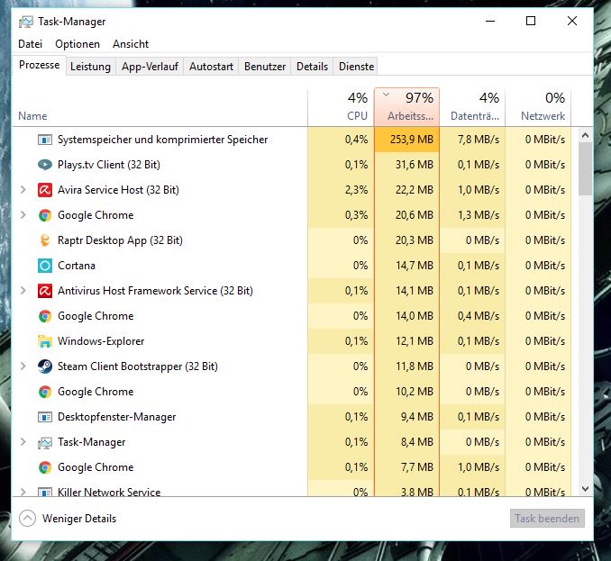This screenshot has width=611, height=561.
Task: Select the Plays.tv Client (32 Bit) row
Action: 292,165
